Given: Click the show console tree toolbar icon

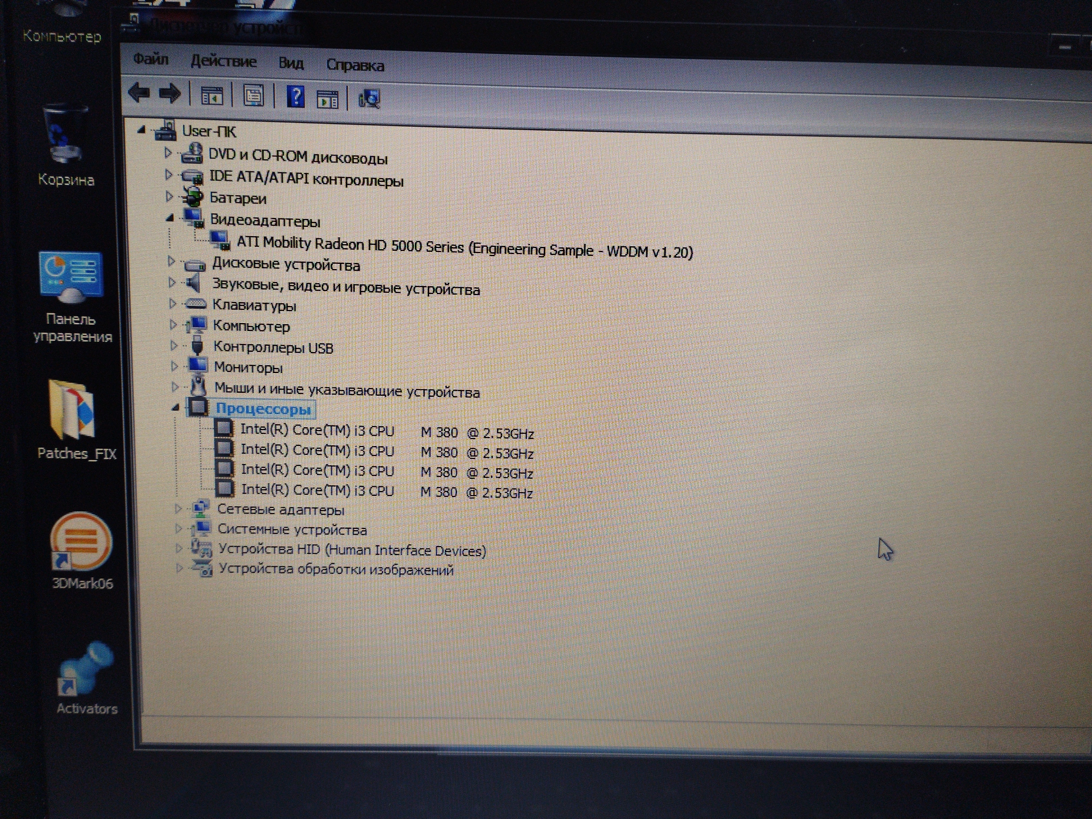Looking at the screenshot, I should point(212,96).
